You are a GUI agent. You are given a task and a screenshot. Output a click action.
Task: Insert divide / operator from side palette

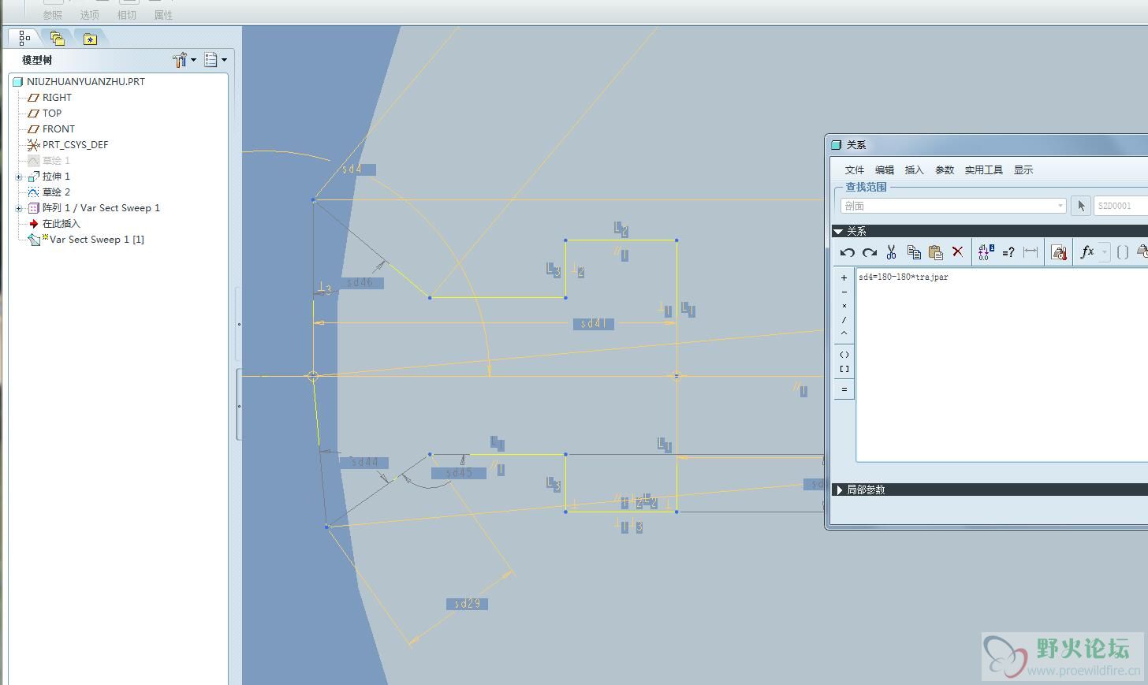(844, 320)
